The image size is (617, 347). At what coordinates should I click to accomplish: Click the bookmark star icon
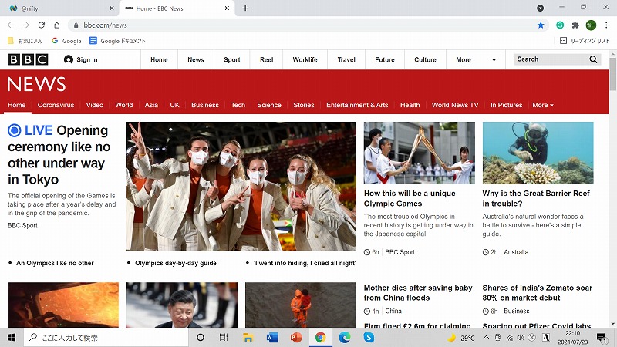pyautogui.click(x=541, y=25)
